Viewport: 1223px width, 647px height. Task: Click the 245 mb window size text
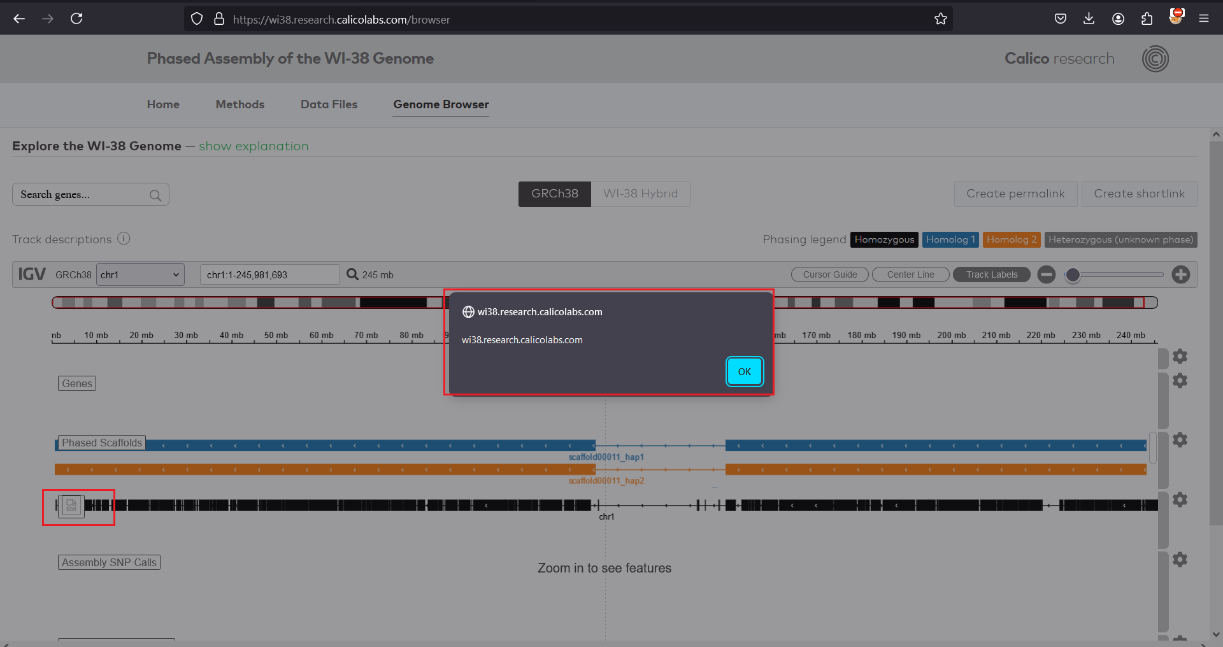378,275
